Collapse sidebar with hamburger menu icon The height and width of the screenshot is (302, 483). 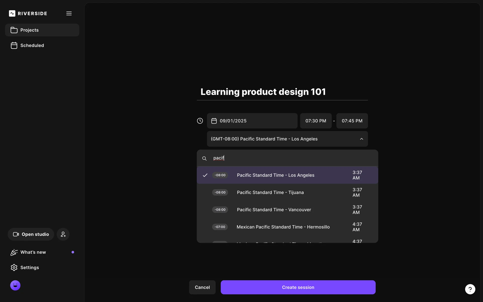pyautogui.click(x=69, y=13)
